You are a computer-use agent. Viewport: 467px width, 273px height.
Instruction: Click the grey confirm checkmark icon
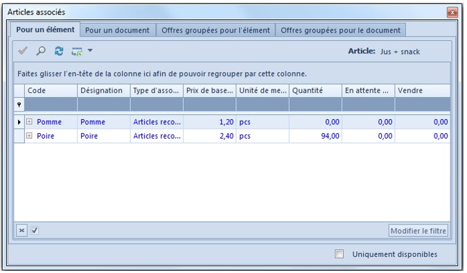coord(23,51)
